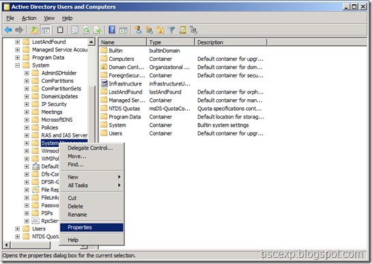Select the ForeignSecur... row in list
The width and height of the screenshot is (372, 264).
click(x=182, y=75)
